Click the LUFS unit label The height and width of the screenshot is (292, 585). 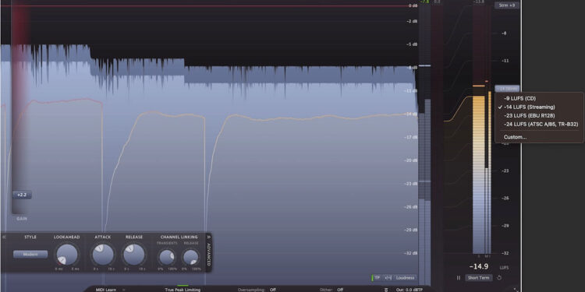[504, 267]
